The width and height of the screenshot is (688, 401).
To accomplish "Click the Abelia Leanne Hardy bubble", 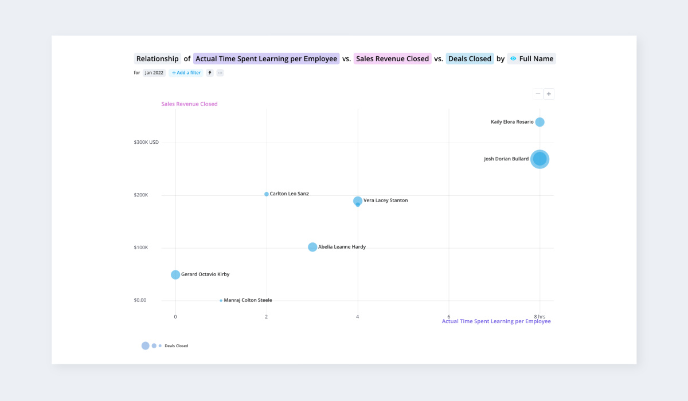I will click(x=312, y=247).
